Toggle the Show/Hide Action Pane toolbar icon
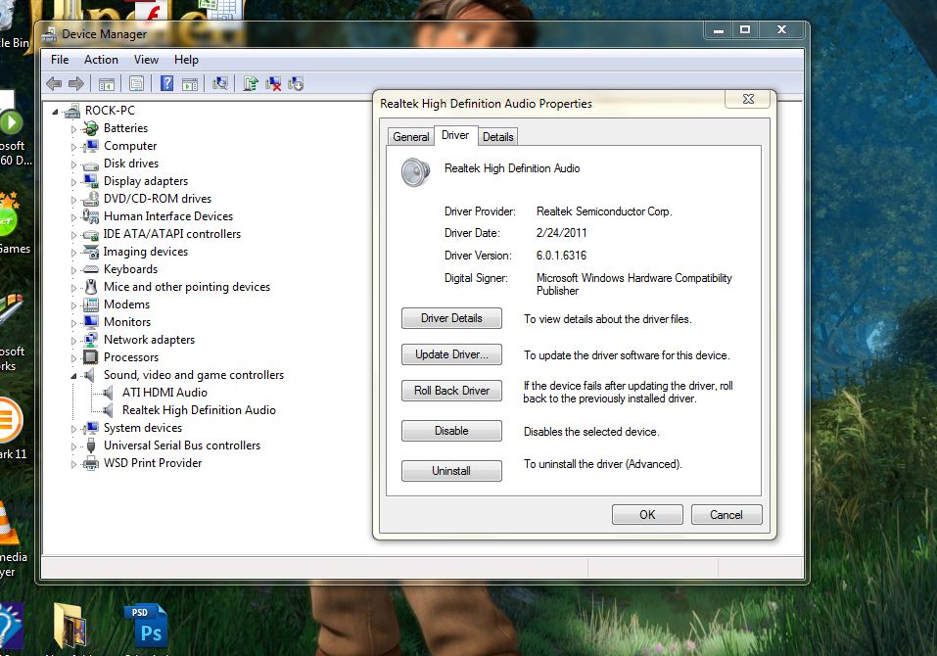The width and height of the screenshot is (937, 656). point(190,84)
